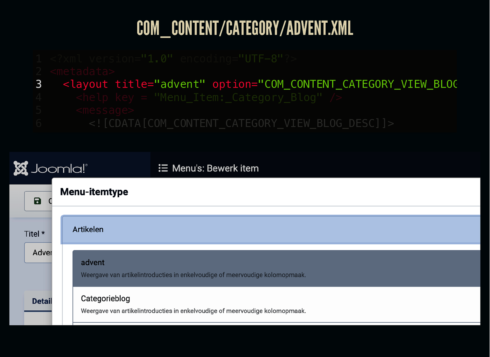The image size is (490, 357).
Task: Click the Joomla logo symbol
Action: pyautogui.click(x=21, y=168)
